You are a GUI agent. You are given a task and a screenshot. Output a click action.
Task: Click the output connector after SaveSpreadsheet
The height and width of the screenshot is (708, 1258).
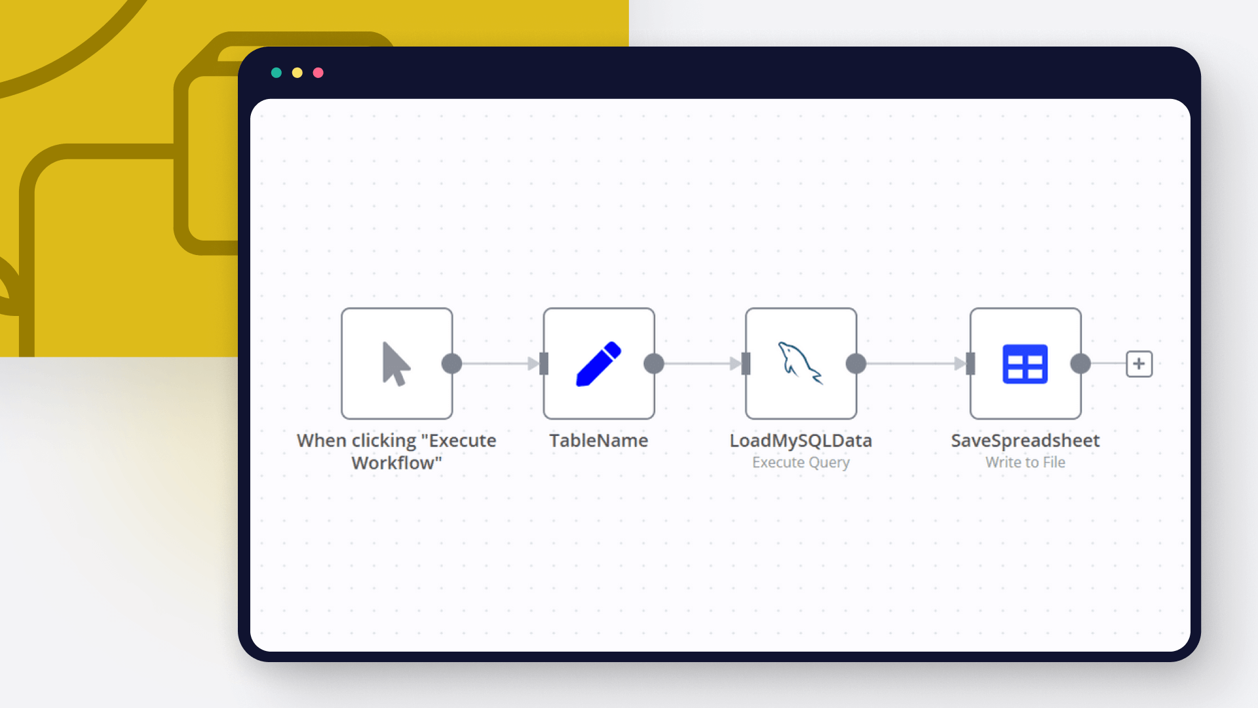pos(1079,363)
